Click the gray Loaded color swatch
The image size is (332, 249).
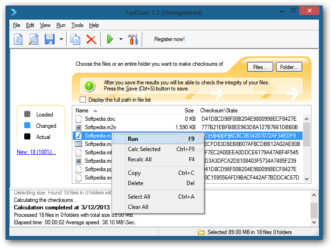pos(28,114)
